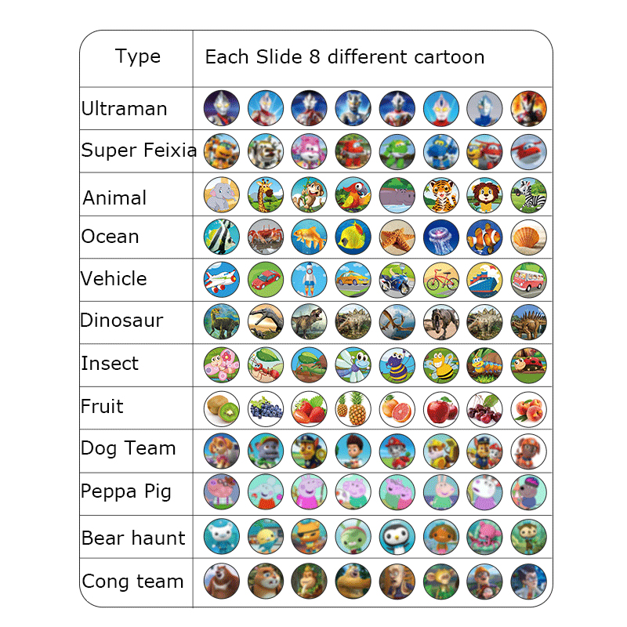Screen dimensions: 627x627
Task: Click the Ultraman row label
Action: tap(125, 109)
